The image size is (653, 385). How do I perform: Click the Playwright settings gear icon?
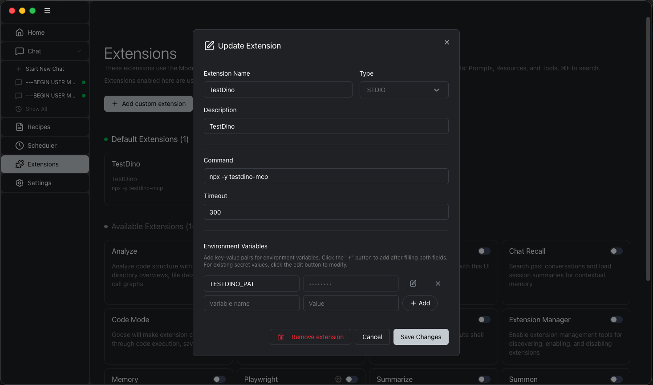pos(338,379)
